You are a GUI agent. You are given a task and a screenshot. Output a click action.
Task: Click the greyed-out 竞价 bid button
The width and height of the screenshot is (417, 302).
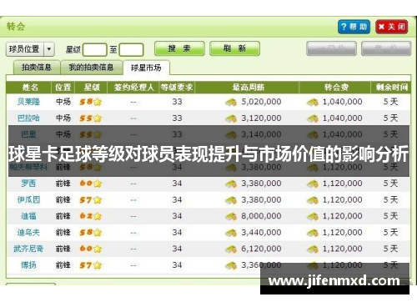point(386,48)
